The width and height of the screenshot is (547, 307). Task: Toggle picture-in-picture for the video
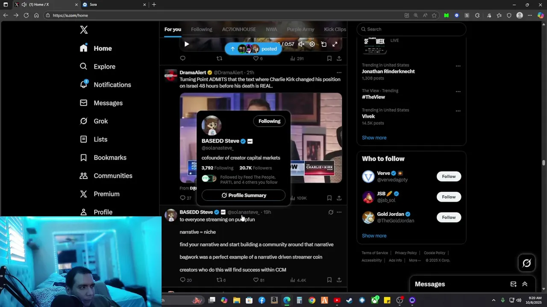[324, 44]
